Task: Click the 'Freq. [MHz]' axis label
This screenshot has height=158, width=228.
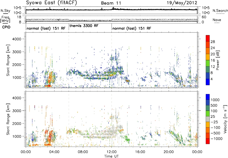Action: [5, 19]
